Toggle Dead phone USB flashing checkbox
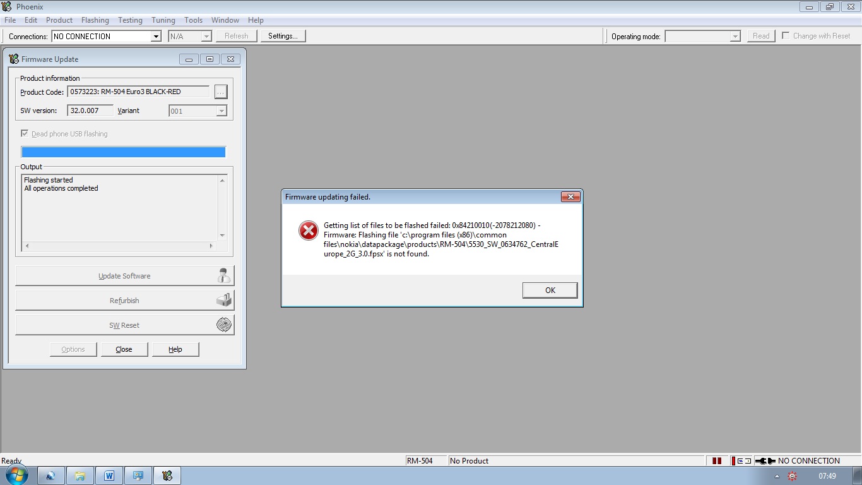The width and height of the screenshot is (862, 485). (x=25, y=134)
